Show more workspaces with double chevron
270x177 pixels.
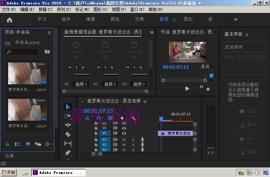(x=236, y=19)
